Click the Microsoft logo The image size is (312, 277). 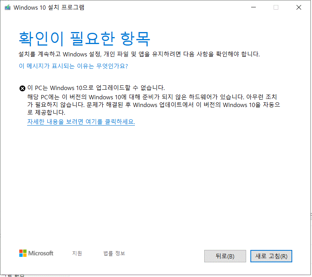pyautogui.click(x=36, y=253)
